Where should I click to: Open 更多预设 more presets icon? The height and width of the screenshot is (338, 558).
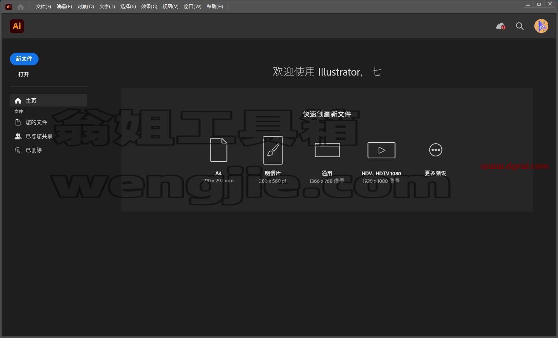pyautogui.click(x=436, y=150)
